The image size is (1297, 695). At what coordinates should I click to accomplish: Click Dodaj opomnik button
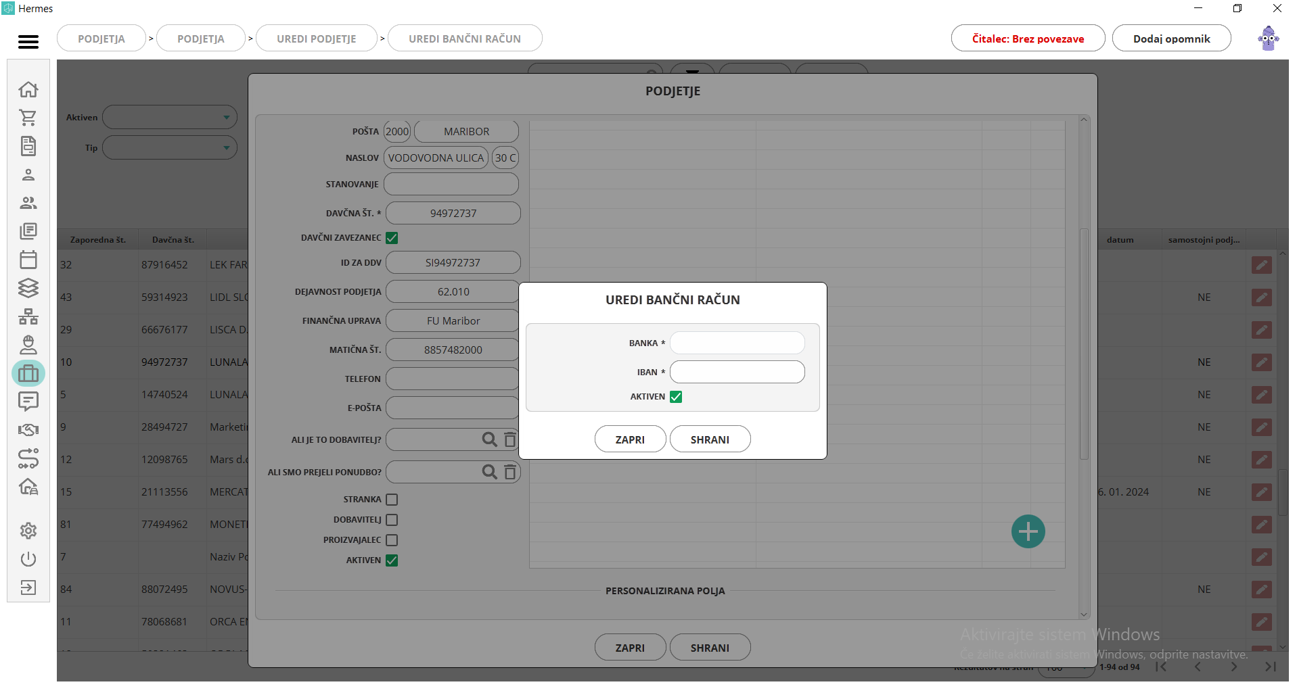click(1172, 39)
